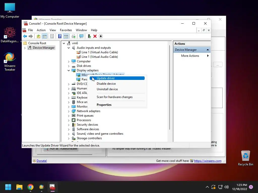Open clock and date in taskbar

point(240,187)
